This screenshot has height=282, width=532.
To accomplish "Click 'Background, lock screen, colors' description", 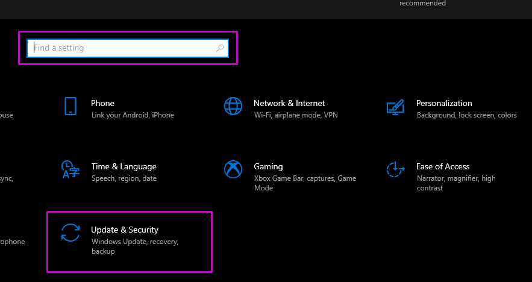I will coord(467,115).
